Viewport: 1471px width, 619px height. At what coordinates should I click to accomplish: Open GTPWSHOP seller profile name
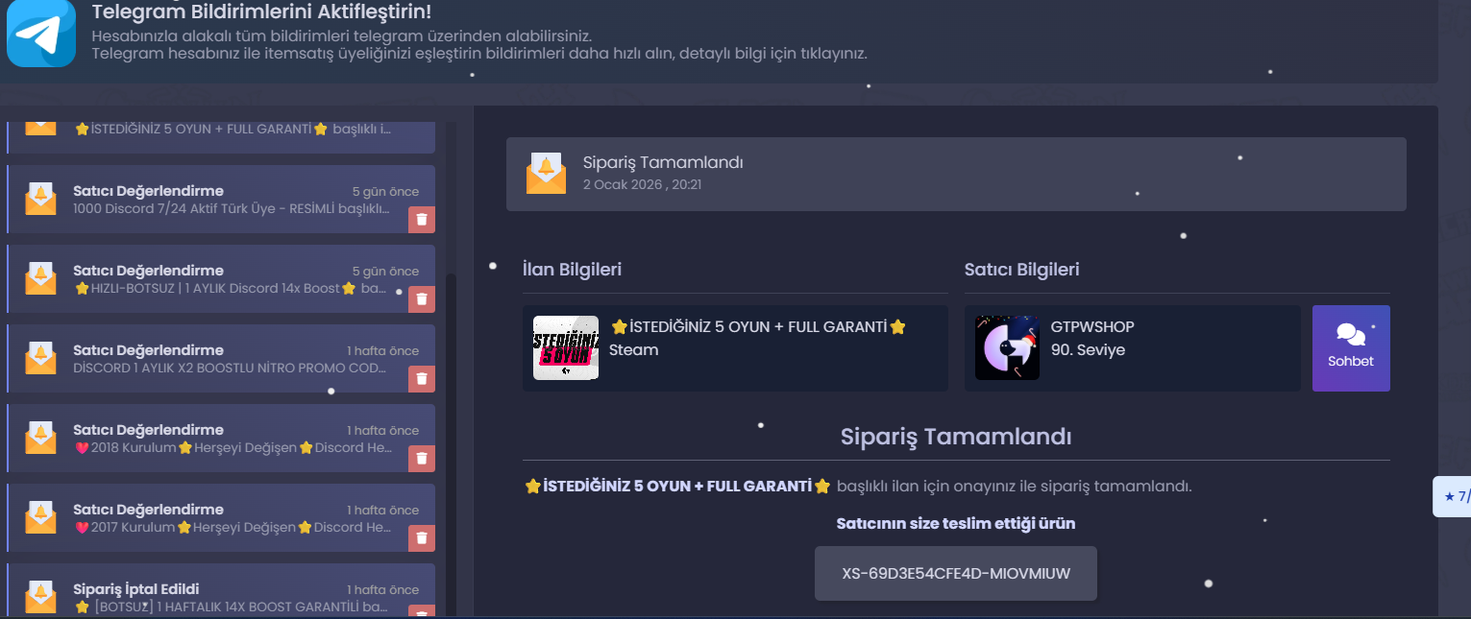point(1092,326)
